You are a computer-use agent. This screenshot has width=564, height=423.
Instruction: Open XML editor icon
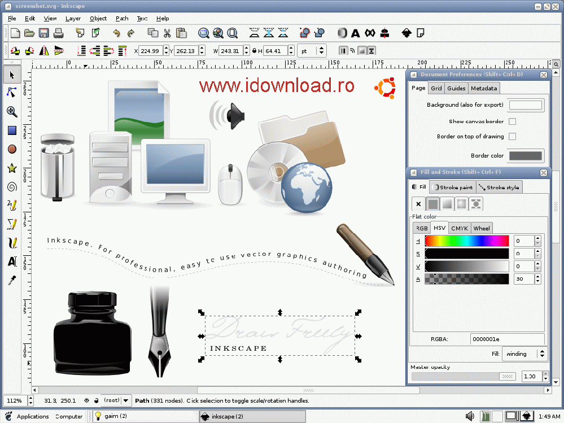370,33
